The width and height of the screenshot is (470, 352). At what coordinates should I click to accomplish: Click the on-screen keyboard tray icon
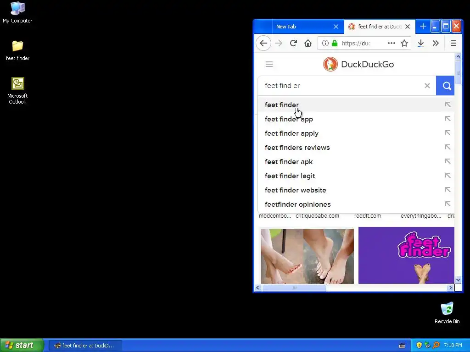(402, 346)
